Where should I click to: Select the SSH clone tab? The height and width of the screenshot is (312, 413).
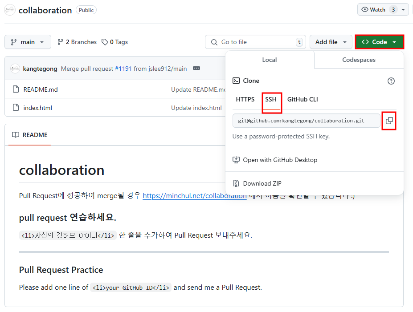click(x=271, y=99)
